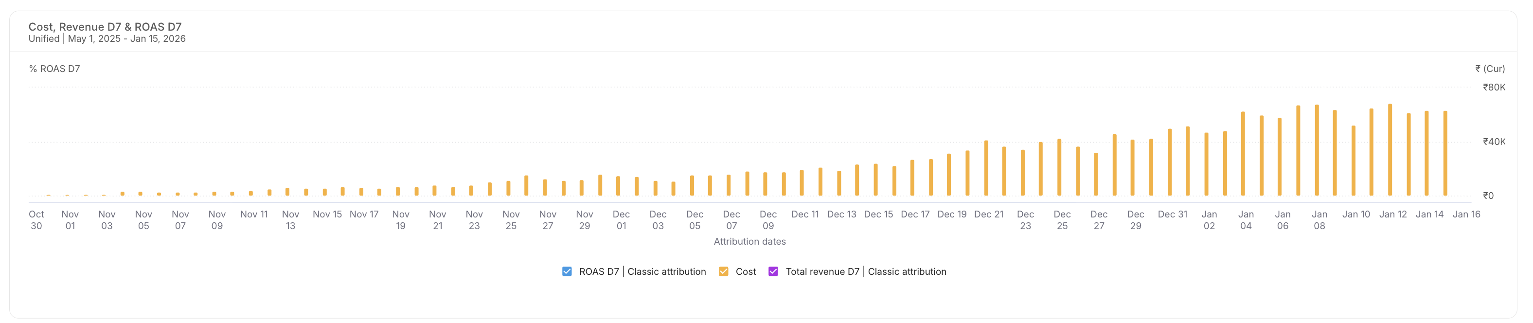
Task: Select the Cost bar for Dec 25
Action: click(x=1059, y=167)
